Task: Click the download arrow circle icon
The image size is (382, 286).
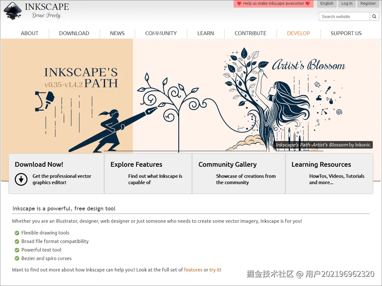Action: coord(21,180)
